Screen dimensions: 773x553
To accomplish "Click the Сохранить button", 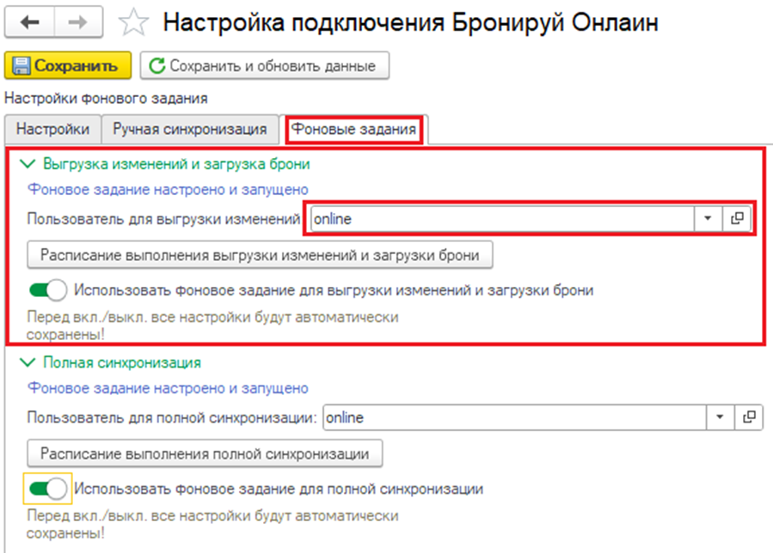I will (x=68, y=65).
